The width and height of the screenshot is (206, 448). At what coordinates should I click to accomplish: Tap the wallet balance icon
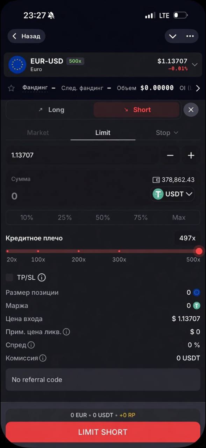[x=156, y=180]
